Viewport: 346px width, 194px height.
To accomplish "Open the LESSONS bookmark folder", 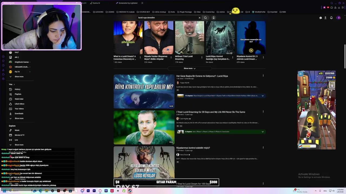I will [x=98, y=12].
